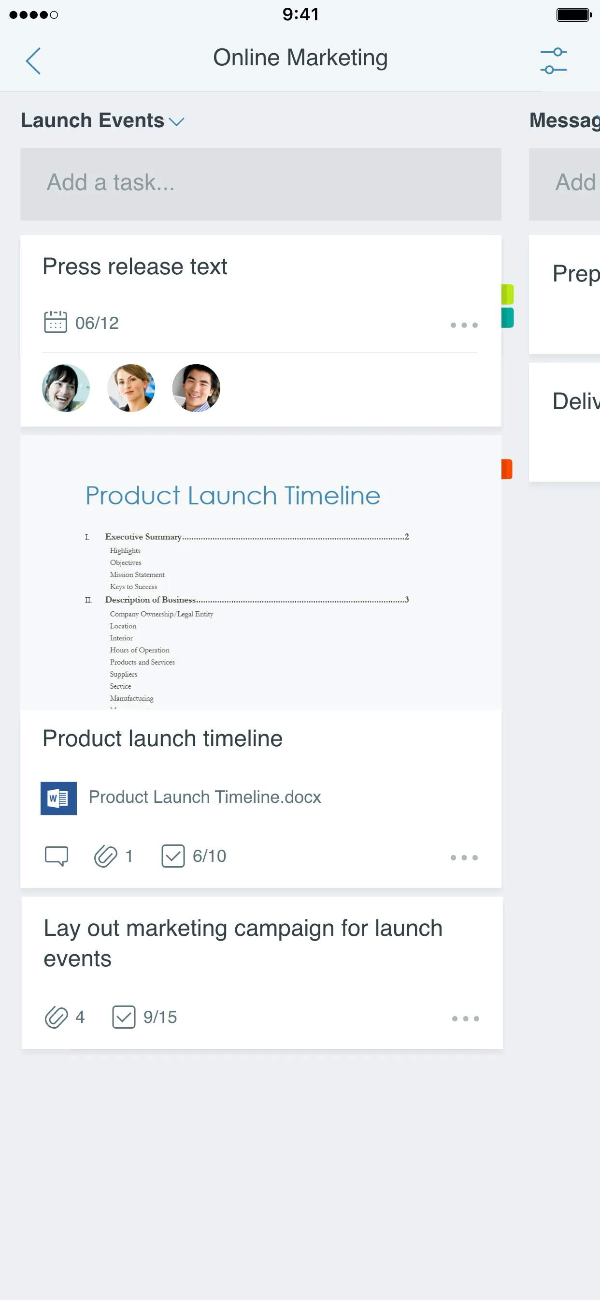Select the 9/15 checklist progress count

160,1017
